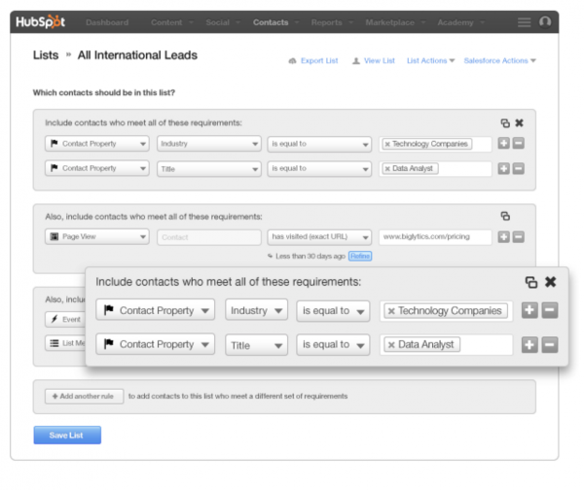
Task: Click the duplicate icon in first rule box
Action: tap(505, 123)
